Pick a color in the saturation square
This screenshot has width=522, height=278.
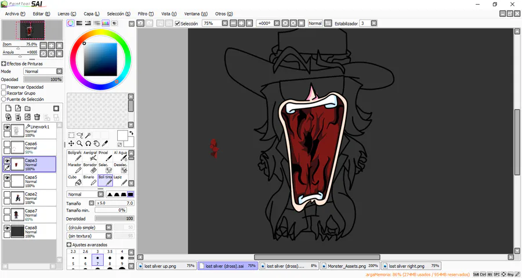coord(100,60)
